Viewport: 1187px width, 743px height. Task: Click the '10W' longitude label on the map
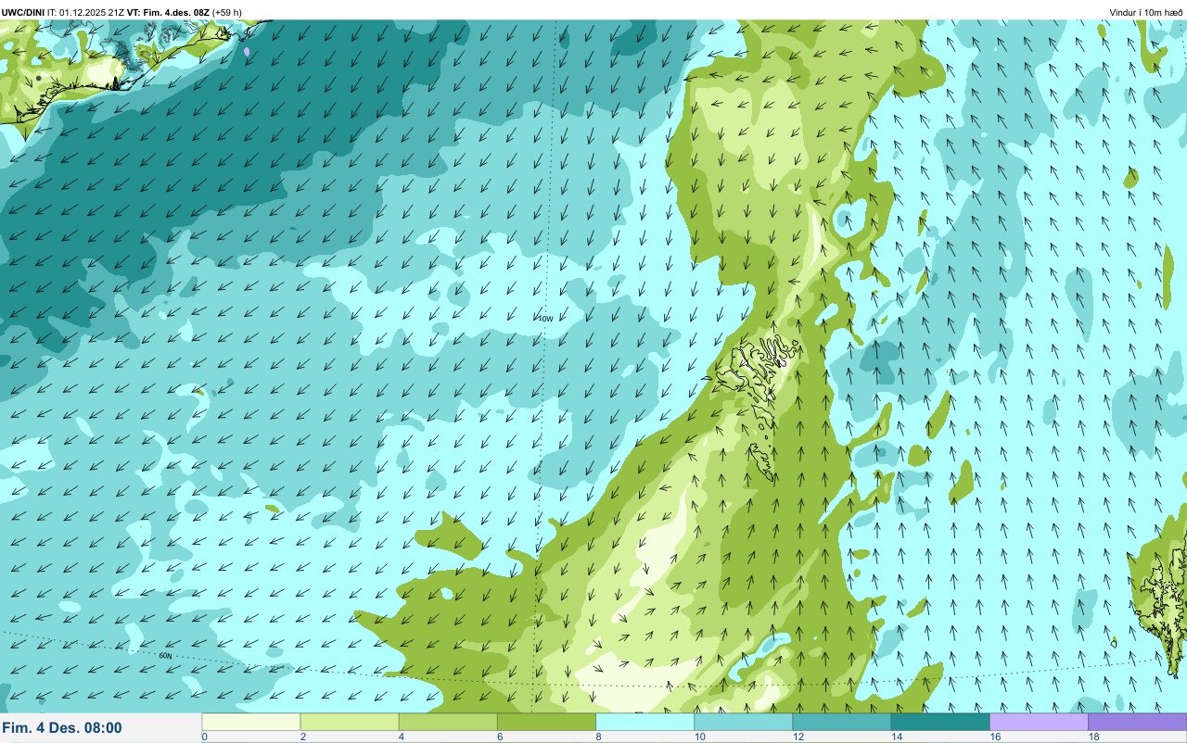click(x=545, y=319)
